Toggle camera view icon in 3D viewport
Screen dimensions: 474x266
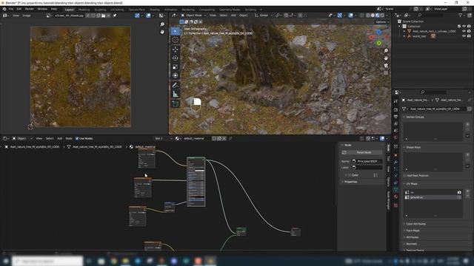point(386,66)
